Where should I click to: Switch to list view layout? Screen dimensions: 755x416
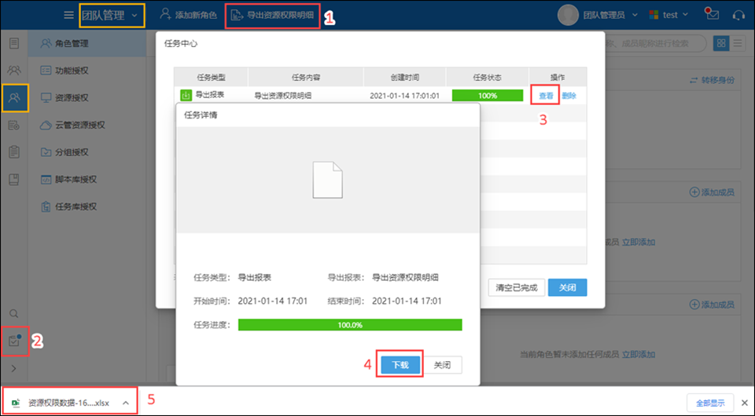coord(738,43)
